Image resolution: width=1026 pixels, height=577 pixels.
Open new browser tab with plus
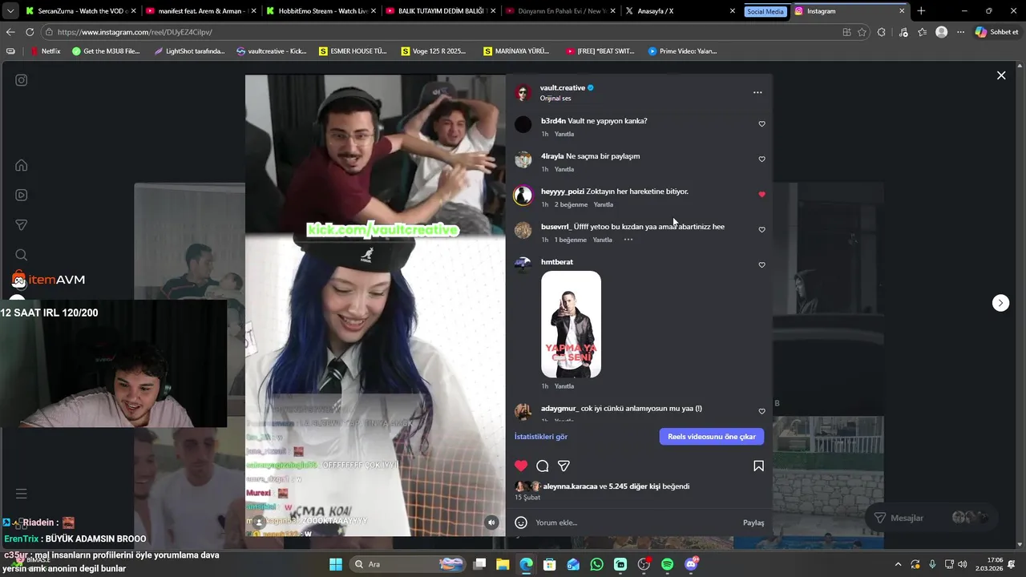pyautogui.click(x=921, y=11)
